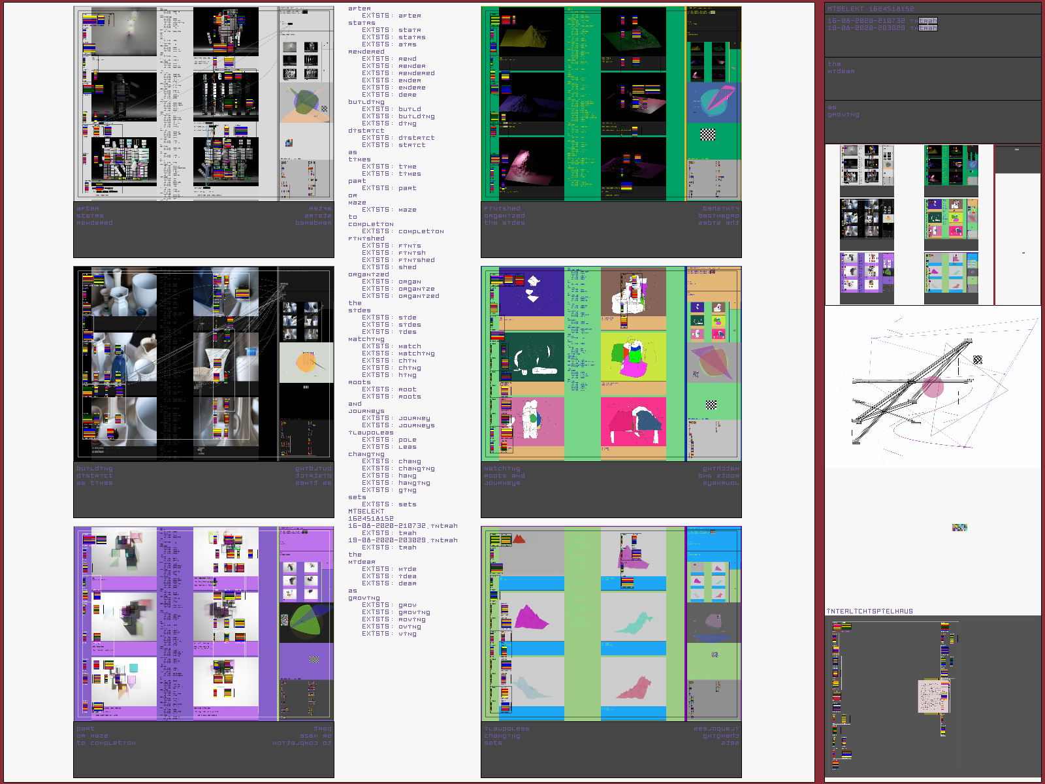
Task: Click the small multicolor pixel block icon
Action: click(x=959, y=527)
